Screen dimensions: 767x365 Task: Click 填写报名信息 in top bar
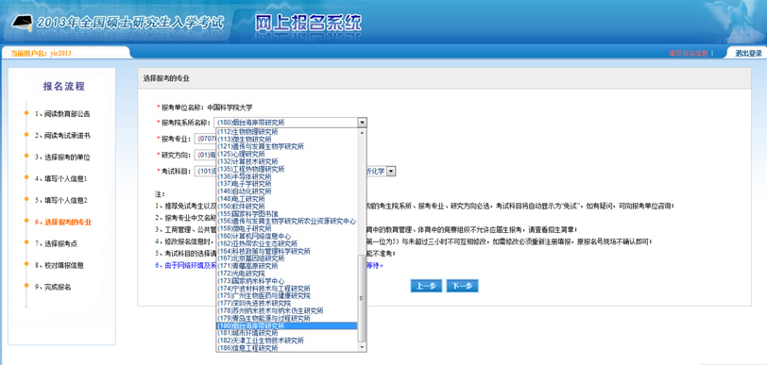[689, 53]
